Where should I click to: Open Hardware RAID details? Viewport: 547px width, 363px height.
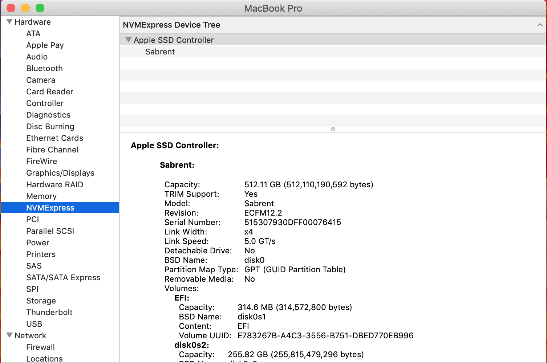click(x=55, y=184)
